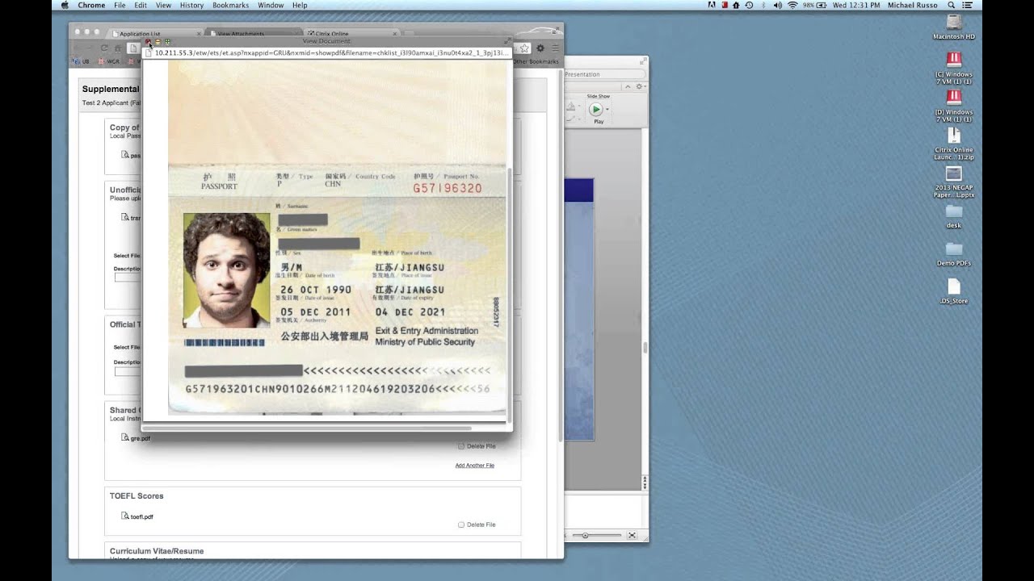Close the View Document popup window

[x=148, y=41]
